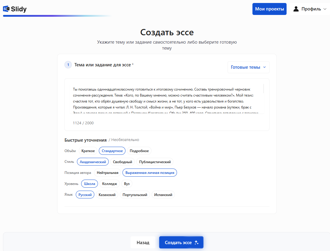Choose Казахский language
The image size is (330, 251).
(107, 195)
